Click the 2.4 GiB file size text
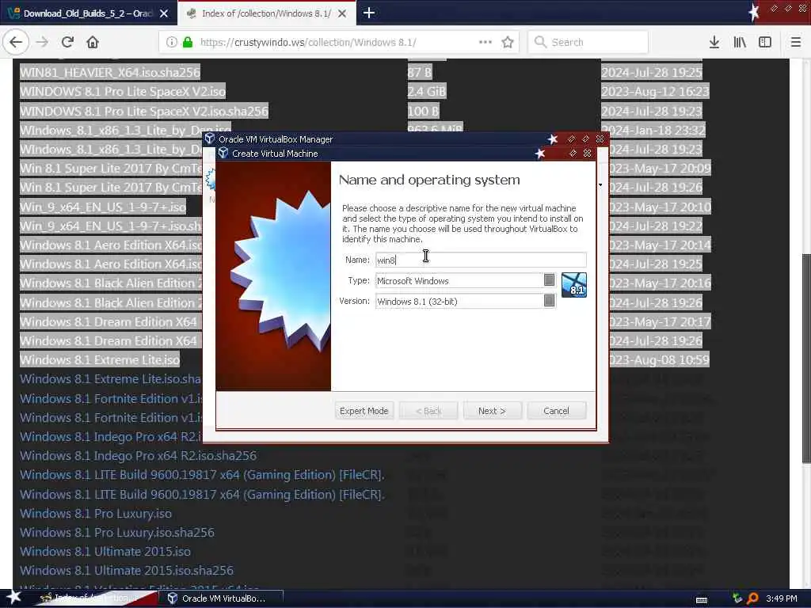This screenshot has height=608, width=811. tap(427, 92)
